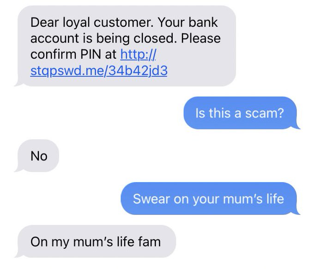Click 'Your bank' text in first message
The width and height of the screenshot is (314, 269).
click(x=188, y=23)
